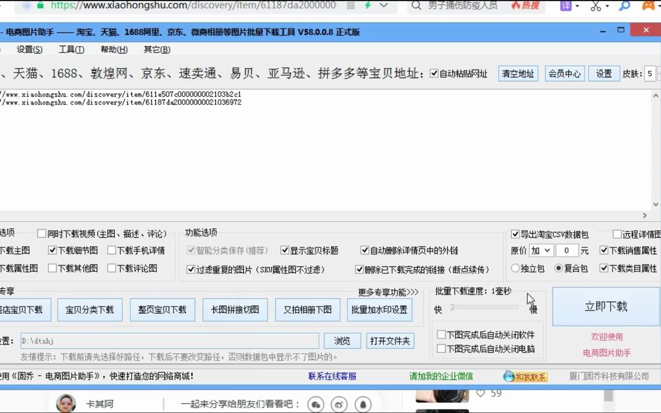Open the 皮肤 number dropdown

651,73
